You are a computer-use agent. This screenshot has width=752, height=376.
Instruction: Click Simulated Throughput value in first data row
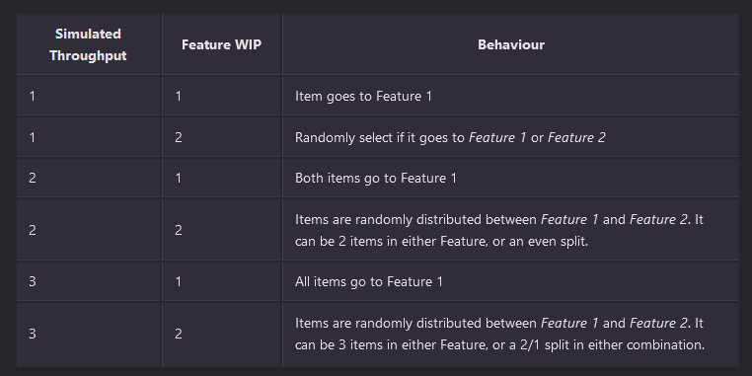33,97
